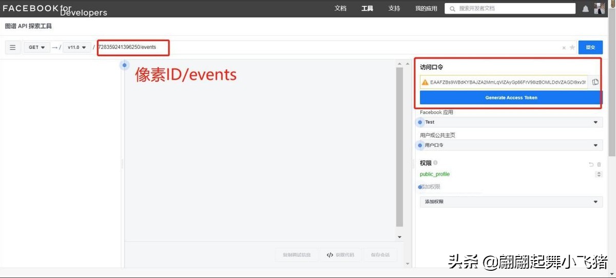Click the public_profile permission
The height and width of the screenshot is (278, 616).
coord(435,174)
